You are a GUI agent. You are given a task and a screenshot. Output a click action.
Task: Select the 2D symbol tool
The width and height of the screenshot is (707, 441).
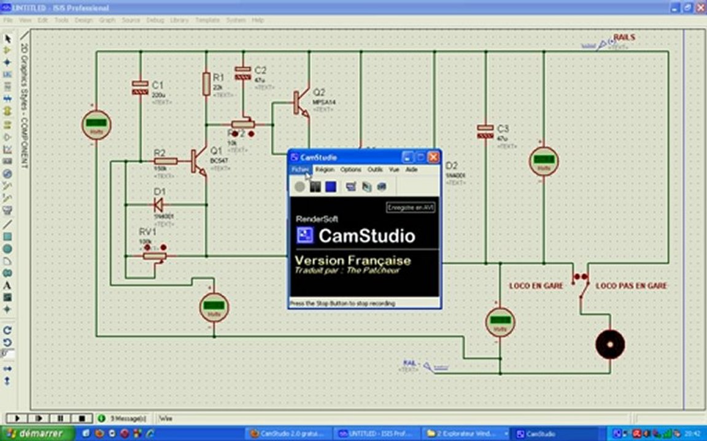click(7, 297)
